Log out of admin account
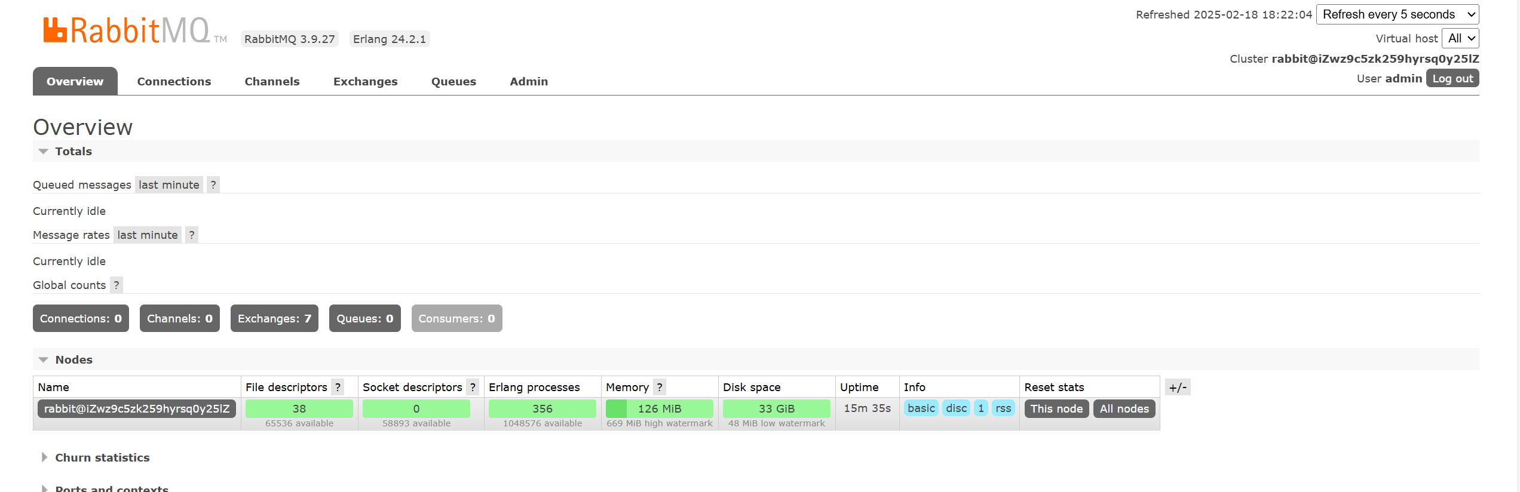Image resolution: width=1520 pixels, height=492 pixels. tap(1452, 78)
